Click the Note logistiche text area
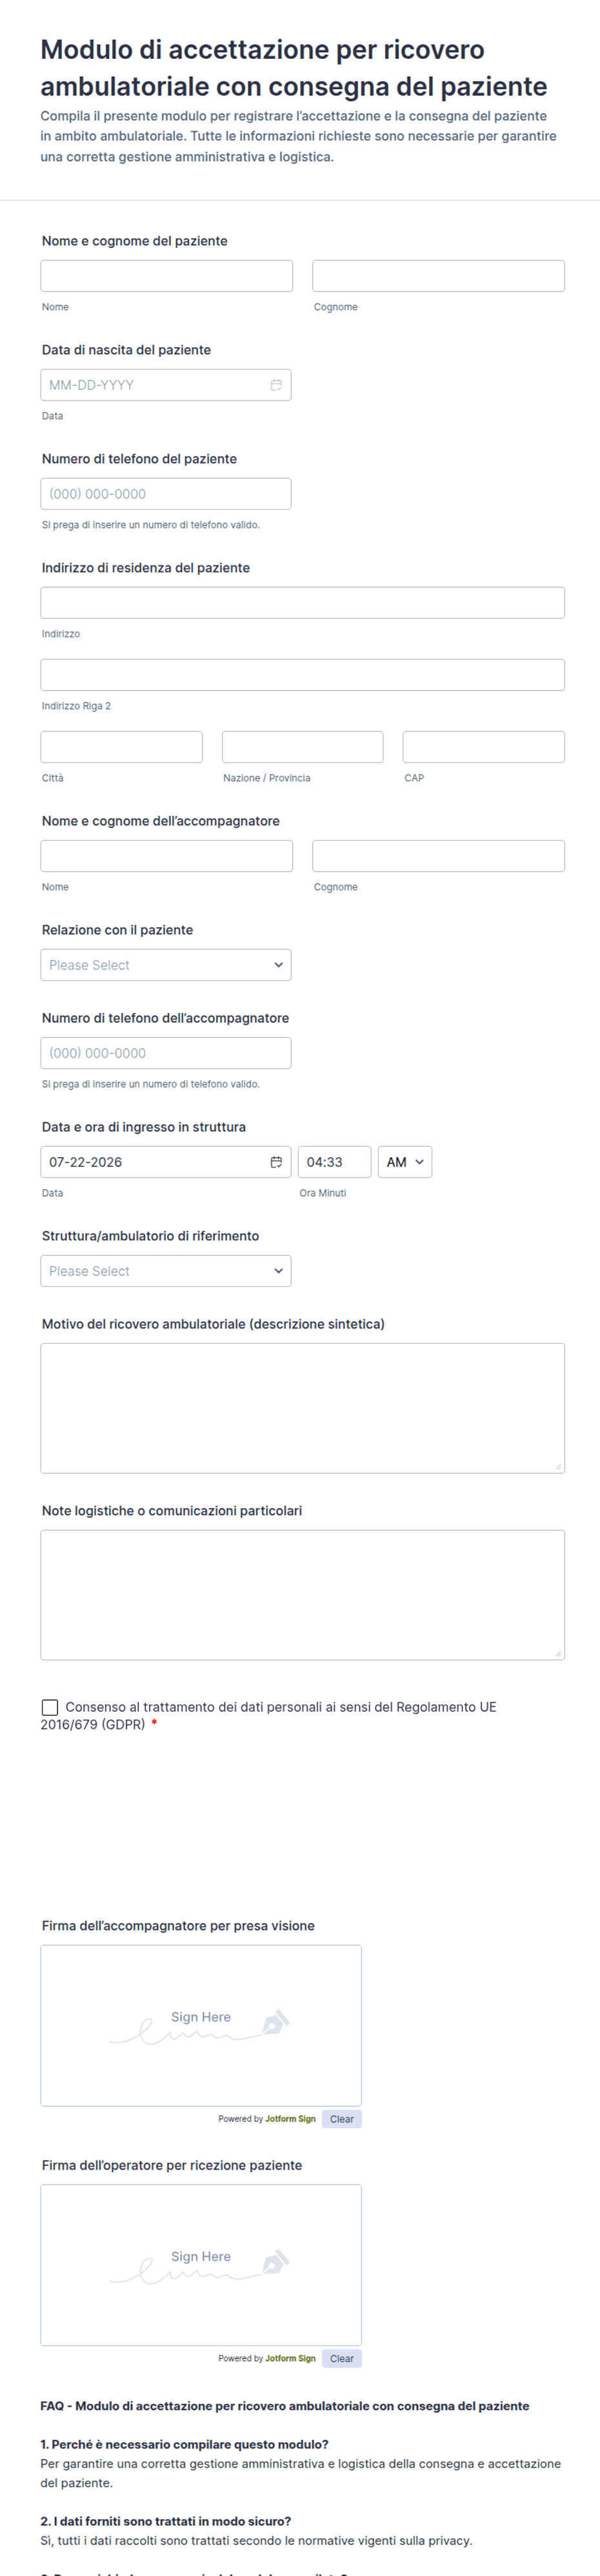600x2576 pixels. [x=303, y=1595]
